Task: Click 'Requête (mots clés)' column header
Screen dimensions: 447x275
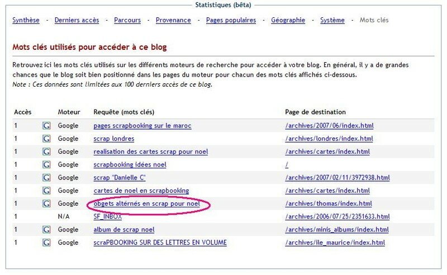Action: pos(123,112)
